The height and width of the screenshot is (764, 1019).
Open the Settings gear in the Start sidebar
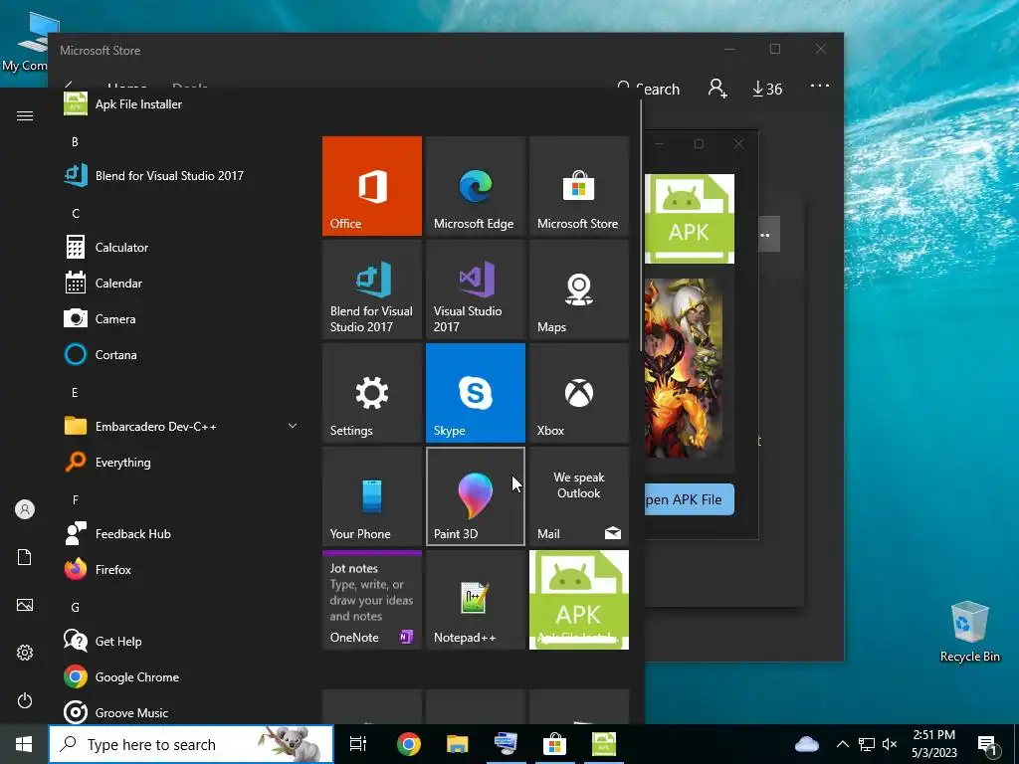coord(25,653)
